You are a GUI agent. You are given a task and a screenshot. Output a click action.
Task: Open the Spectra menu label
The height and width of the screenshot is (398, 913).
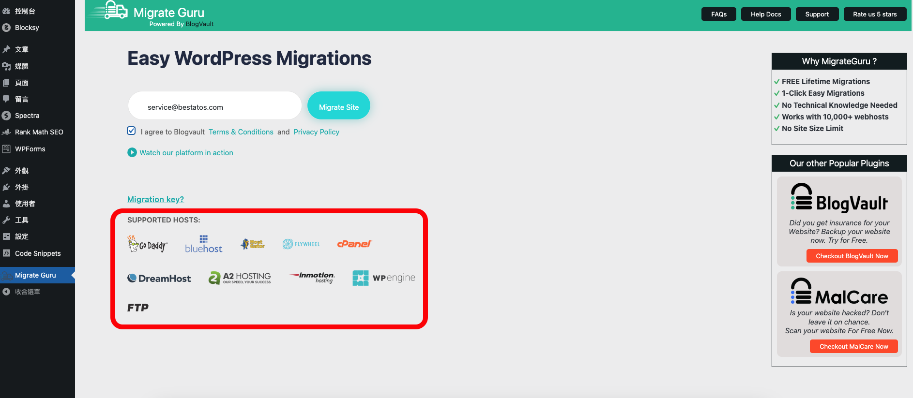[x=27, y=116]
